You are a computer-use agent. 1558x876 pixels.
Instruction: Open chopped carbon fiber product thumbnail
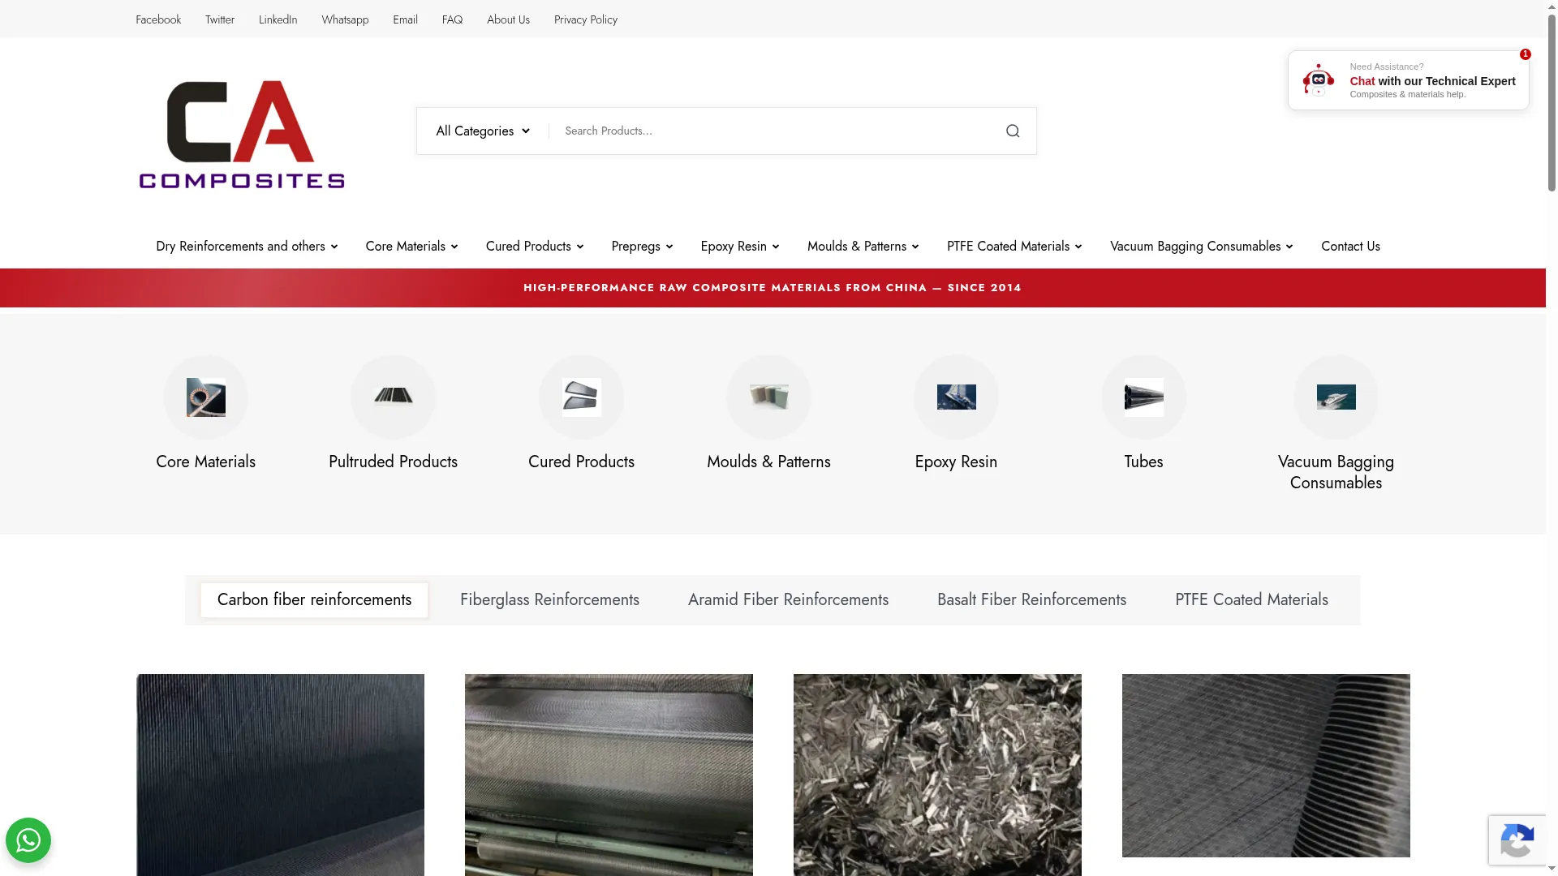tap(937, 775)
